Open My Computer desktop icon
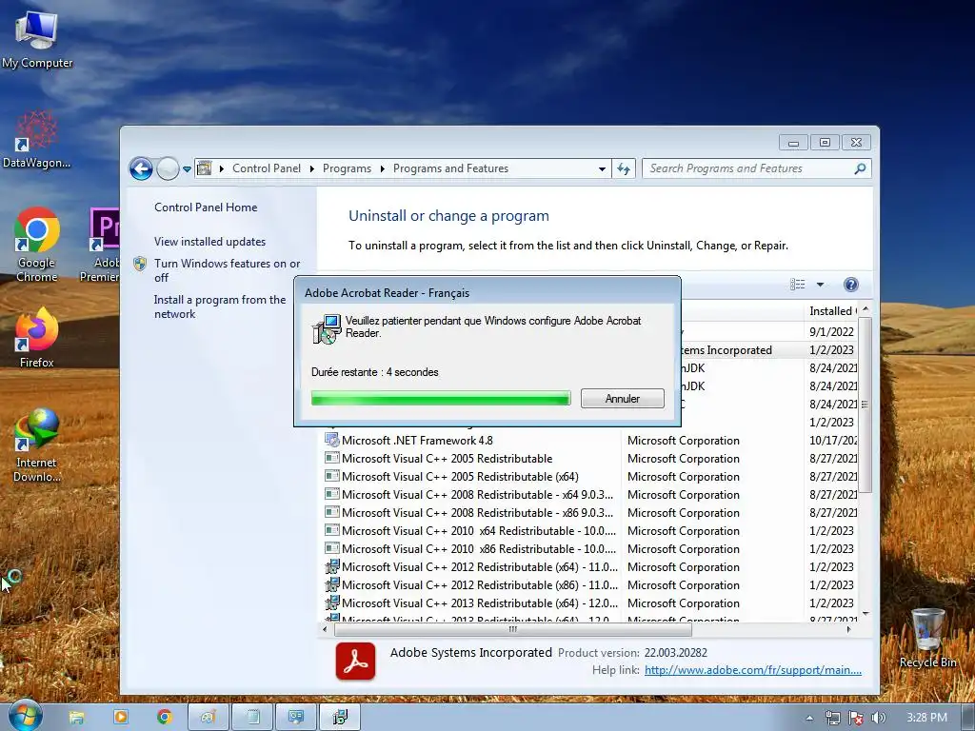The height and width of the screenshot is (731, 975). [x=37, y=38]
